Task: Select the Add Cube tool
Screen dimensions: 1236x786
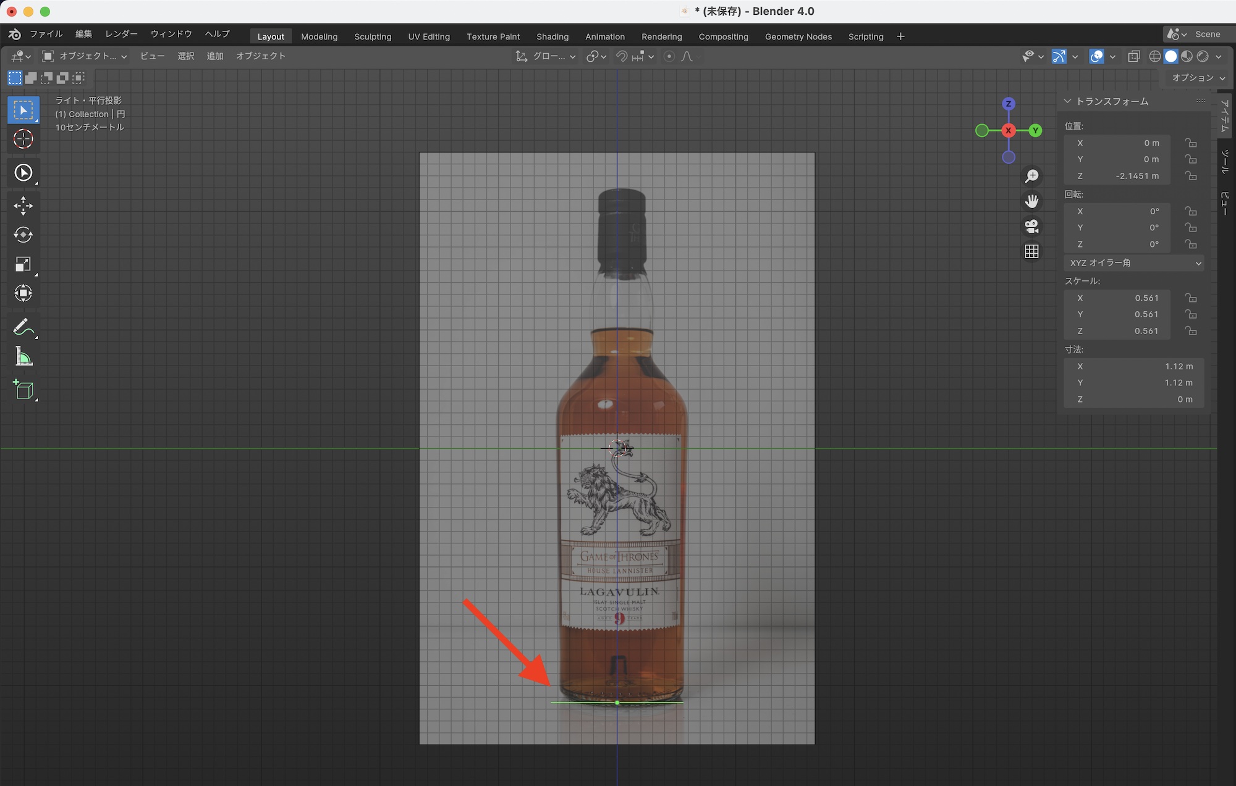Action: 23,390
